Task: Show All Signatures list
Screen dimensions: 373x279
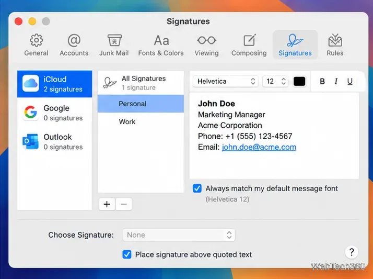Action: 141,83
